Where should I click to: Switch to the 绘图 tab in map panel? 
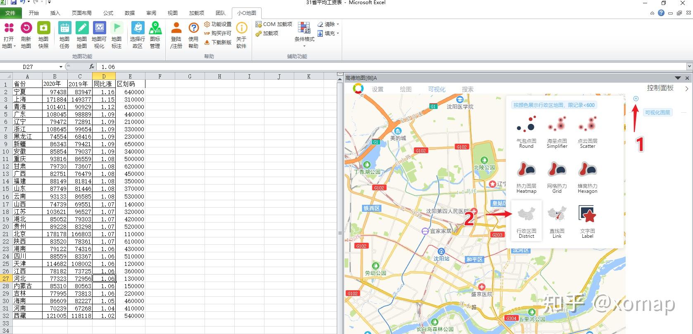[406, 89]
